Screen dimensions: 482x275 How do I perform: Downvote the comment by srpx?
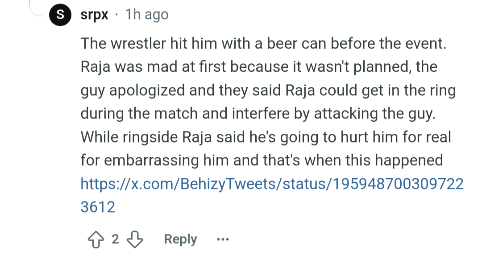click(x=135, y=239)
